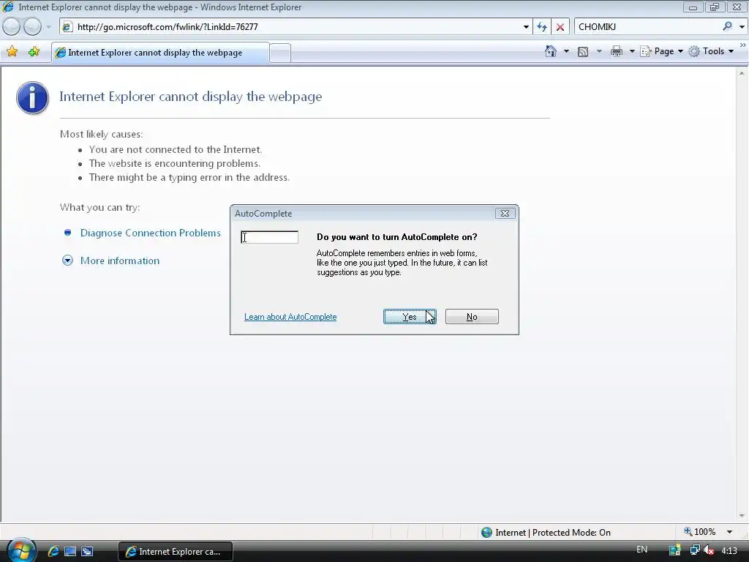This screenshot has width=749, height=562.
Task: Click No in AutoComplete dialog
Action: [472, 316]
